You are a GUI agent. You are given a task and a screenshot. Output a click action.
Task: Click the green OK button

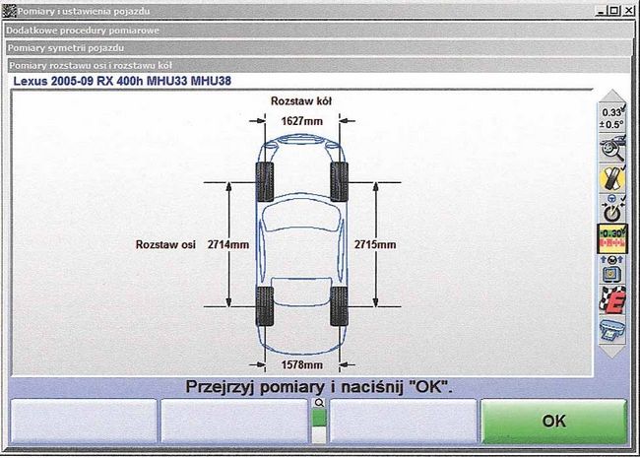(x=554, y=422)
